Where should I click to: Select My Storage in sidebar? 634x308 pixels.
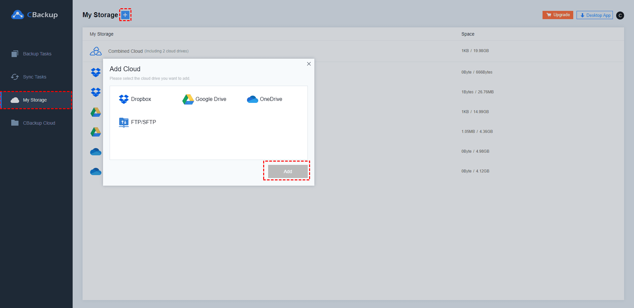36,100
